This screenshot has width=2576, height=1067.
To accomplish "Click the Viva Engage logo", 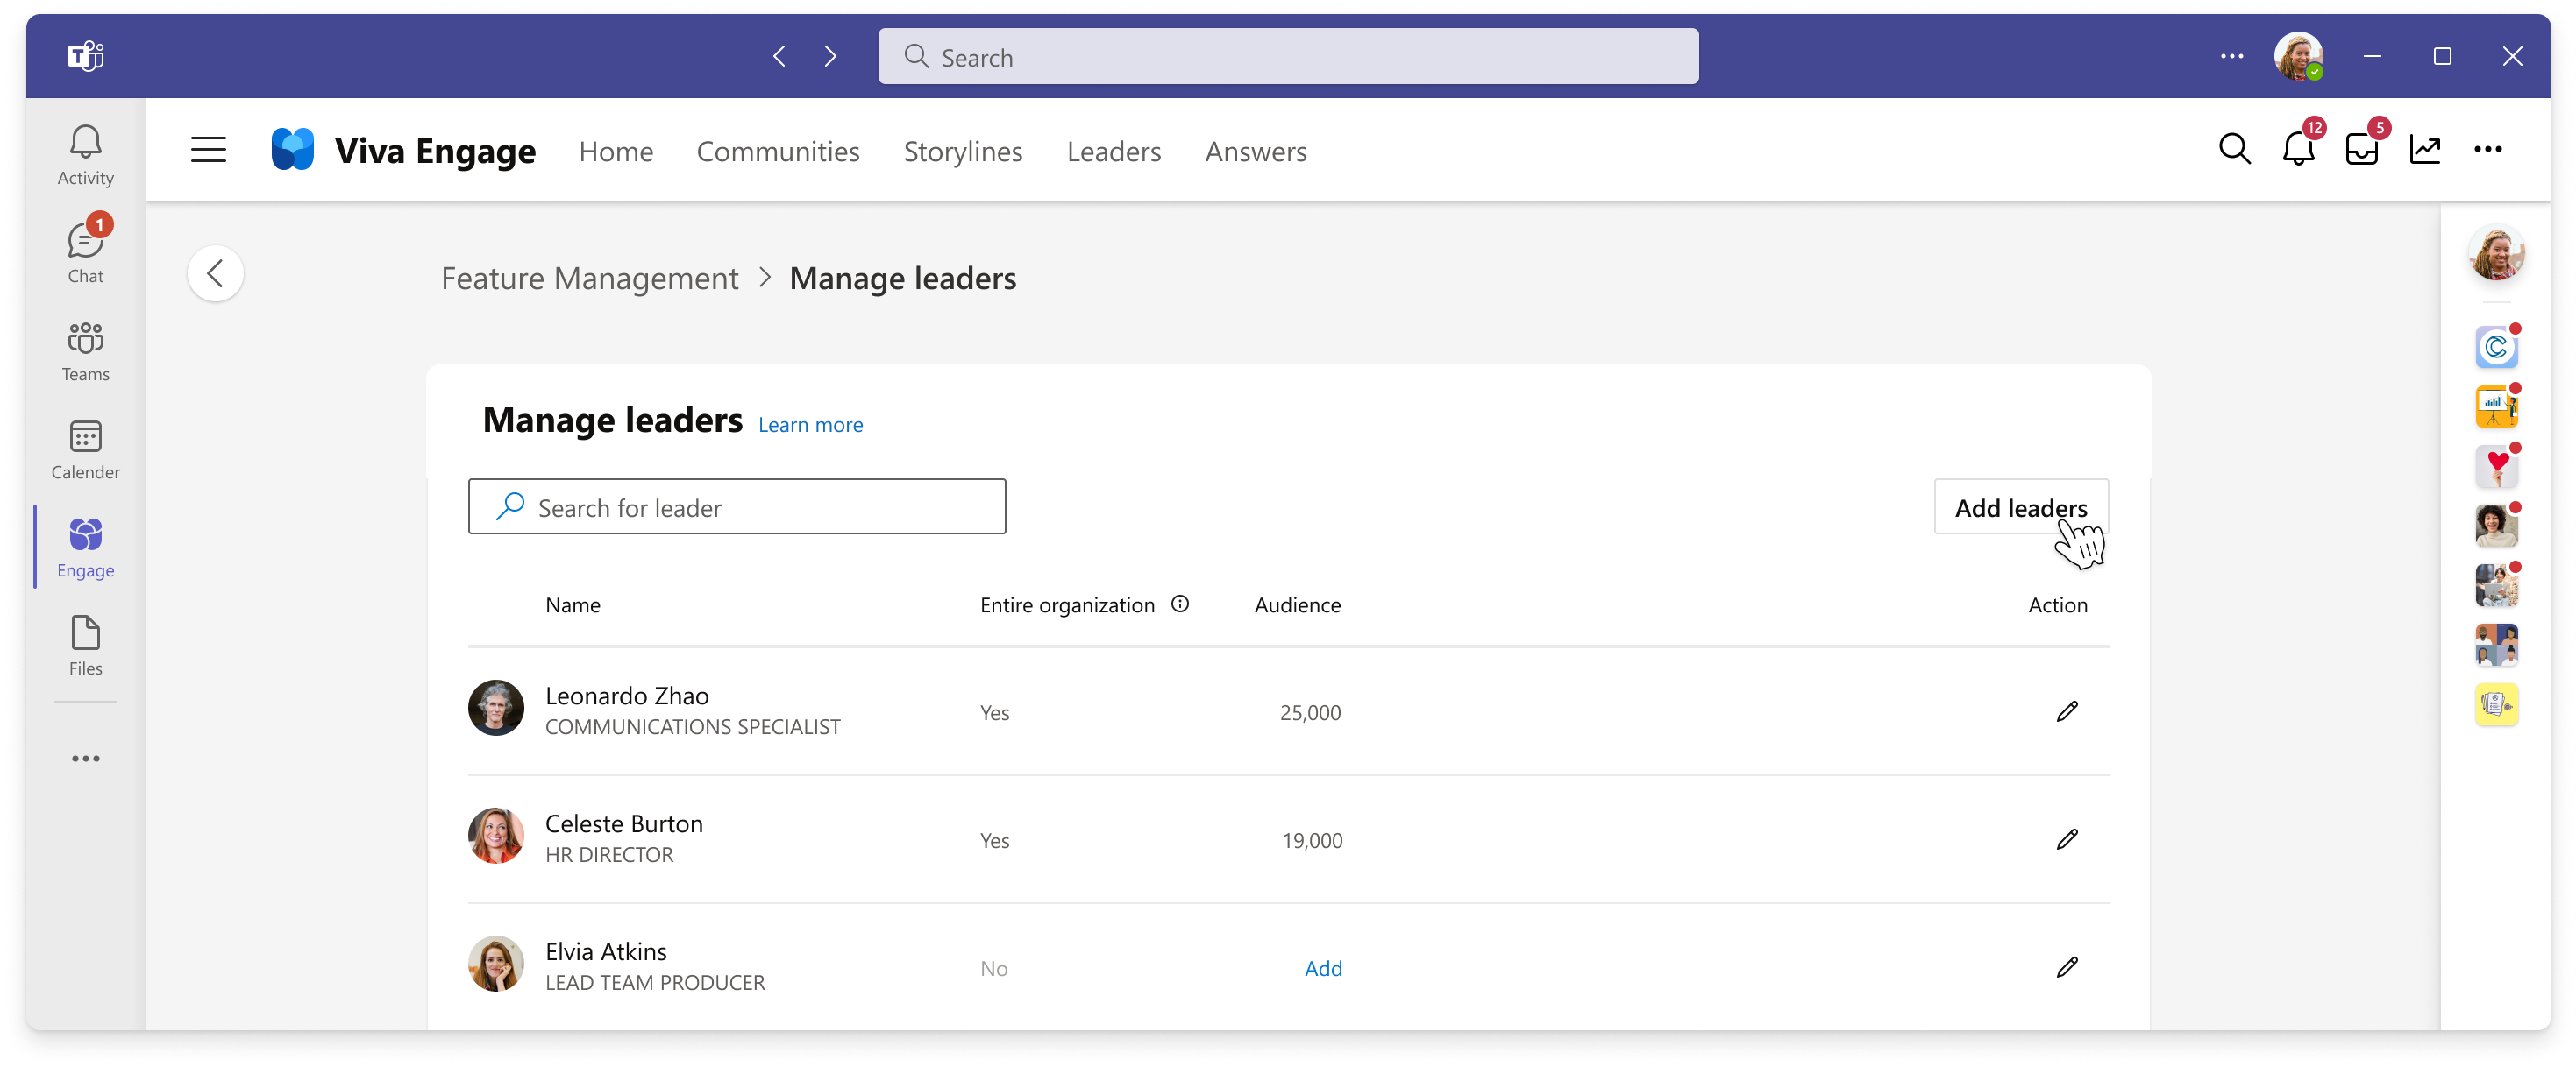I will [x=292, y=150].
